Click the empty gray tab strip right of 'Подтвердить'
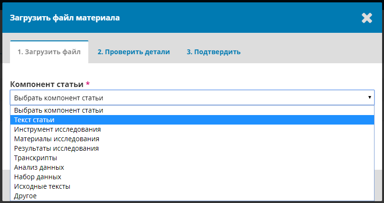Image resolution: width=384 pixels, height=203 pixels. [313, 52]
